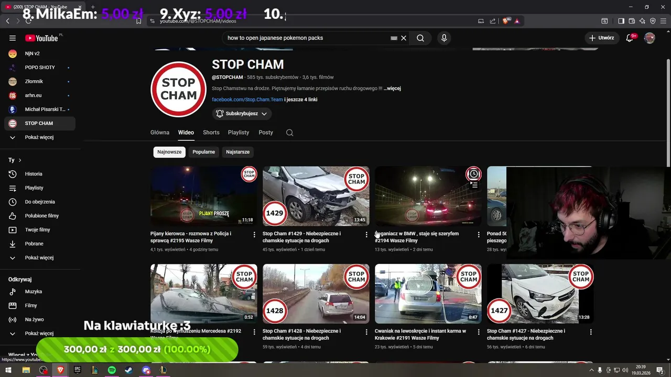Run the search with magnifier button

point(420,38)
